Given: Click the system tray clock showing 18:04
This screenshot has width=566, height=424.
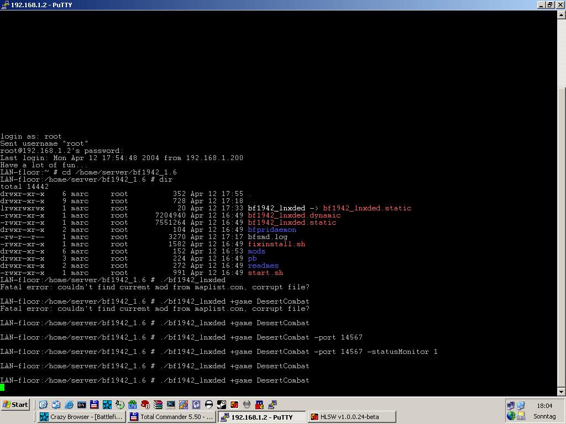Looking at the screenshot, I should [x=544, y=406].
